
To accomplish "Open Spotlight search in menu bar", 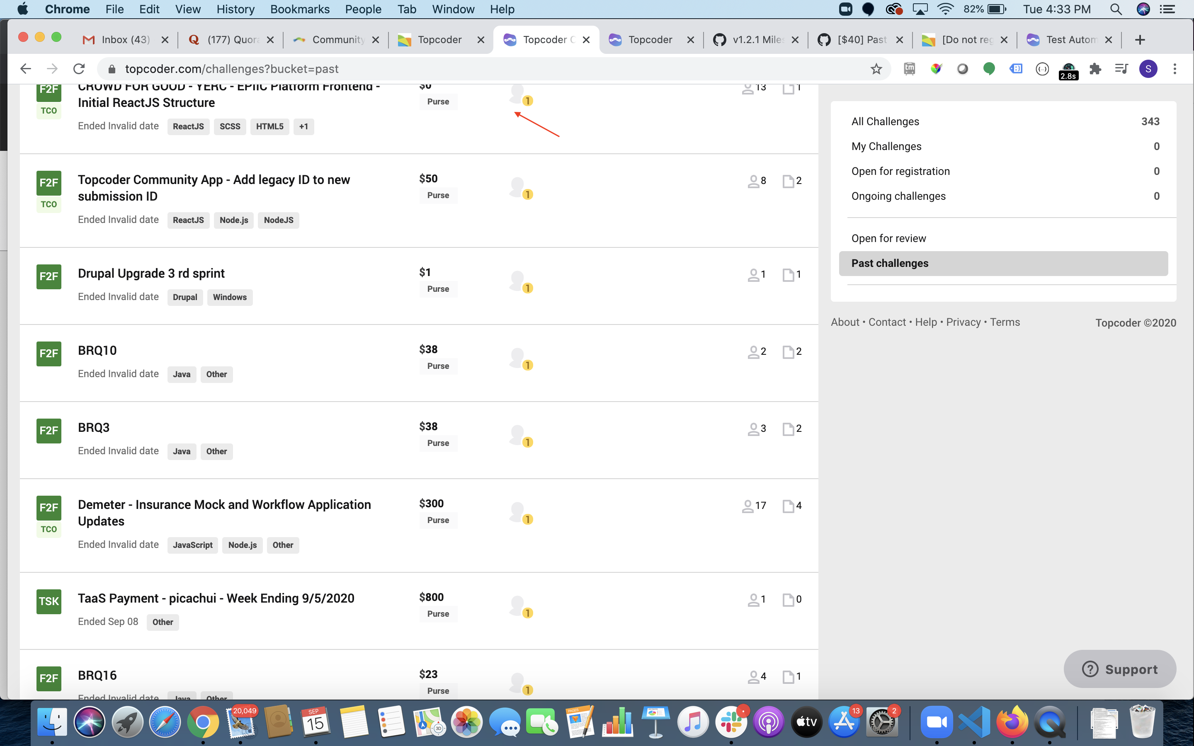I will tap(1116, 10).
